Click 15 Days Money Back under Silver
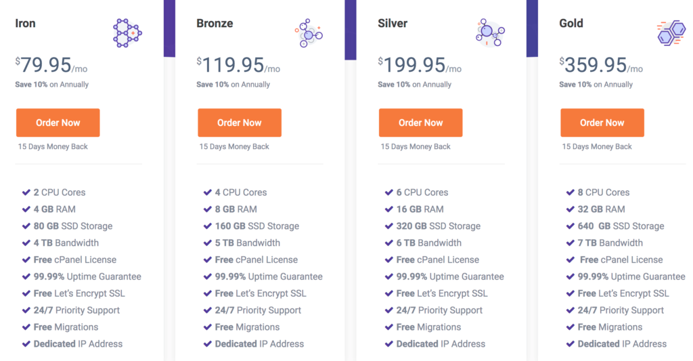Viewport: 693px width, 361px height. coord(416,146)
